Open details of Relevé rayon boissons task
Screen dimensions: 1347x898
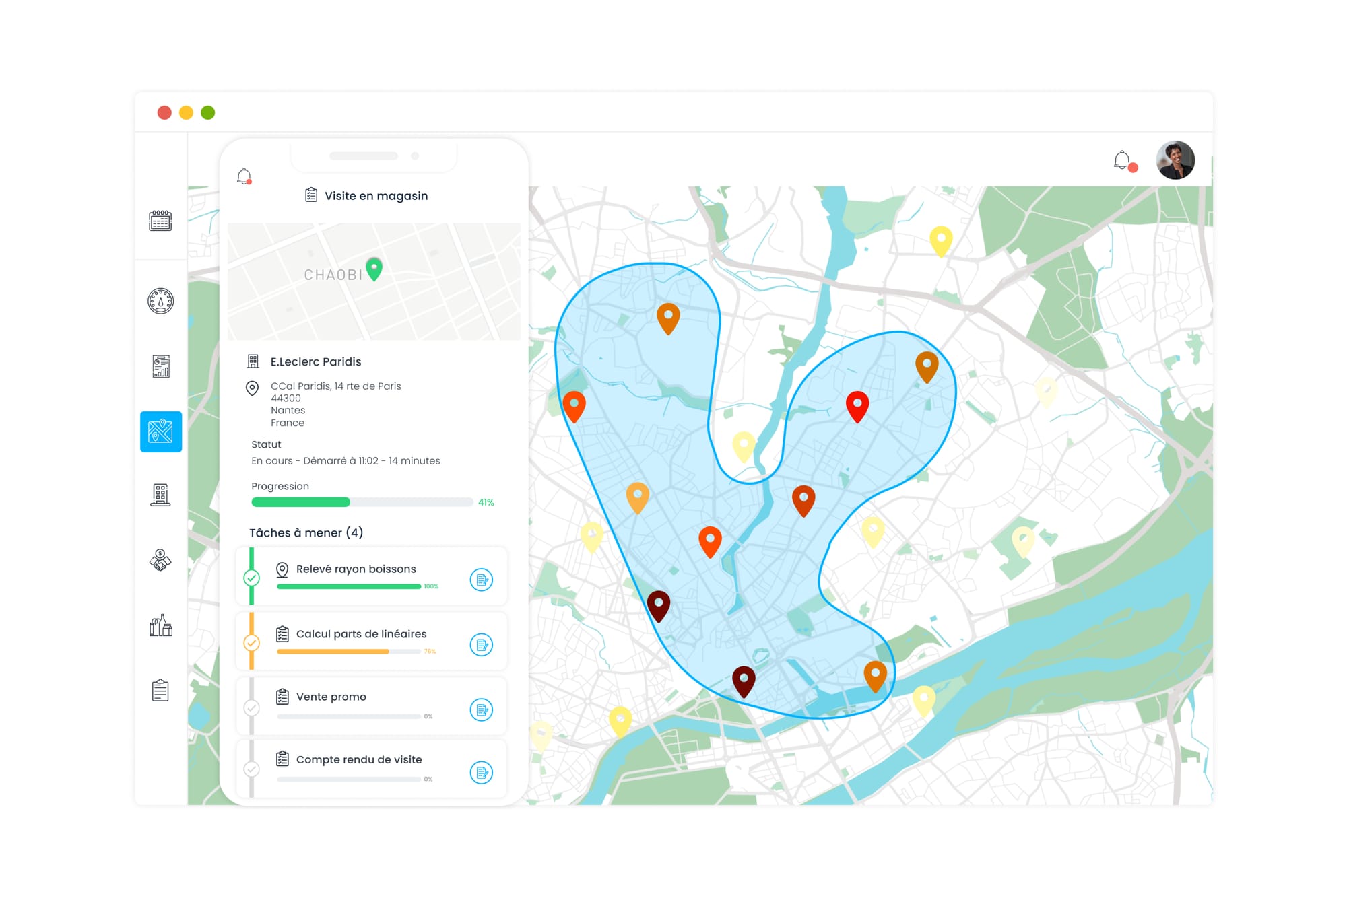(481, 580)
